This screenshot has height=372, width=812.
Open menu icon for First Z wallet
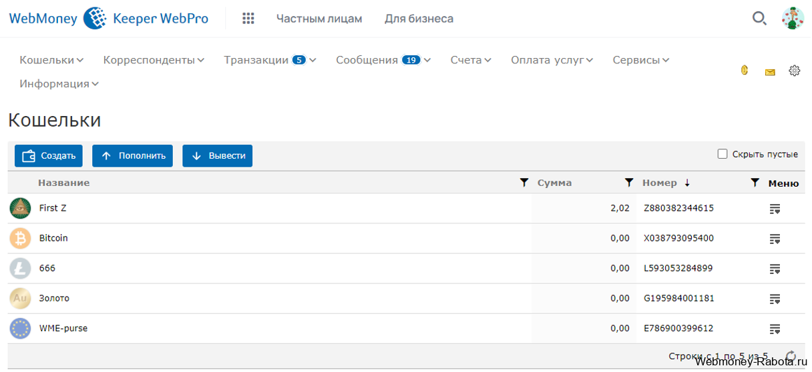pos(775,209)
